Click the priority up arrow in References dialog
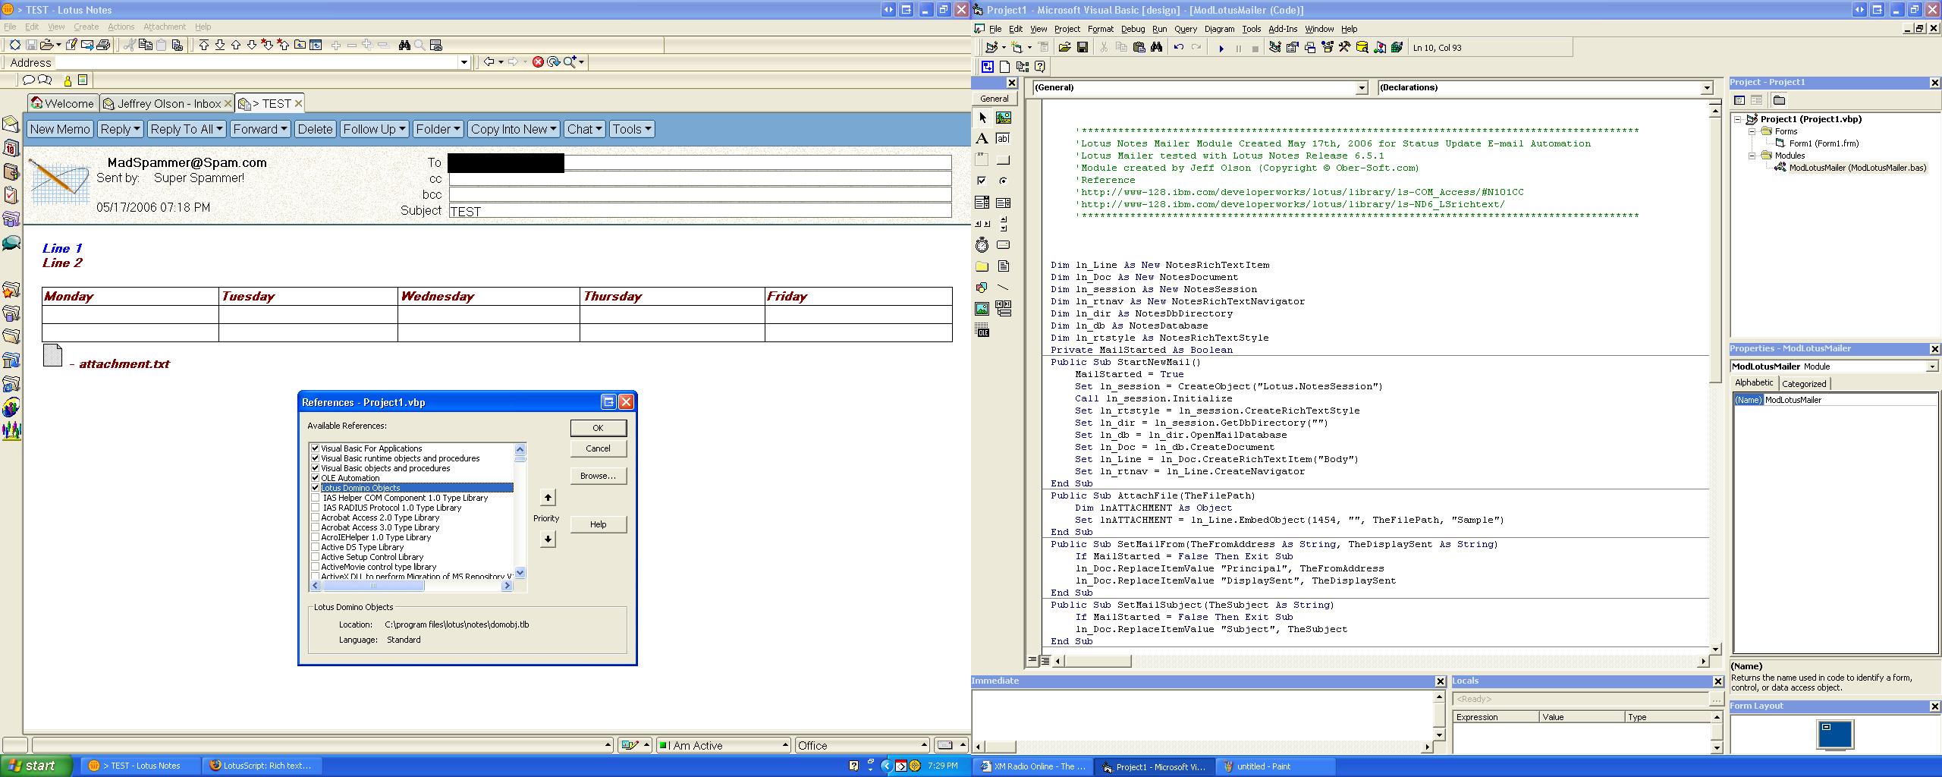 point(547,498)
